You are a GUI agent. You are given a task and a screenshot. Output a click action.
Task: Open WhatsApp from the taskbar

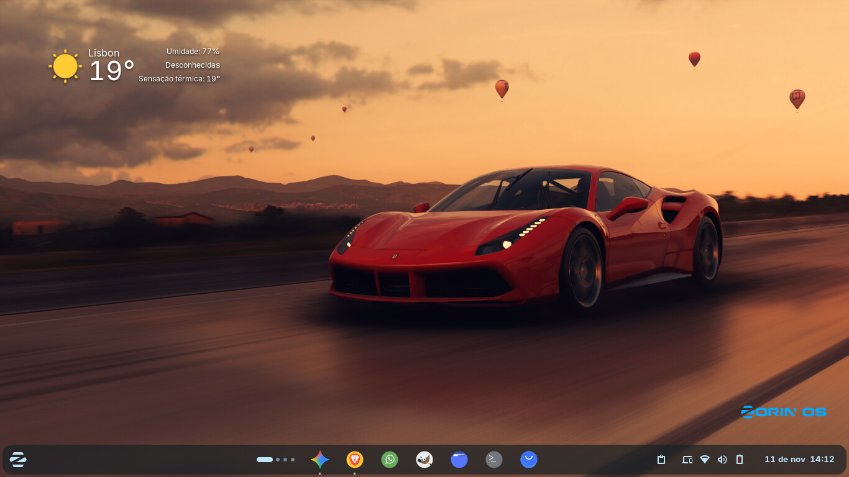point(390,460)
